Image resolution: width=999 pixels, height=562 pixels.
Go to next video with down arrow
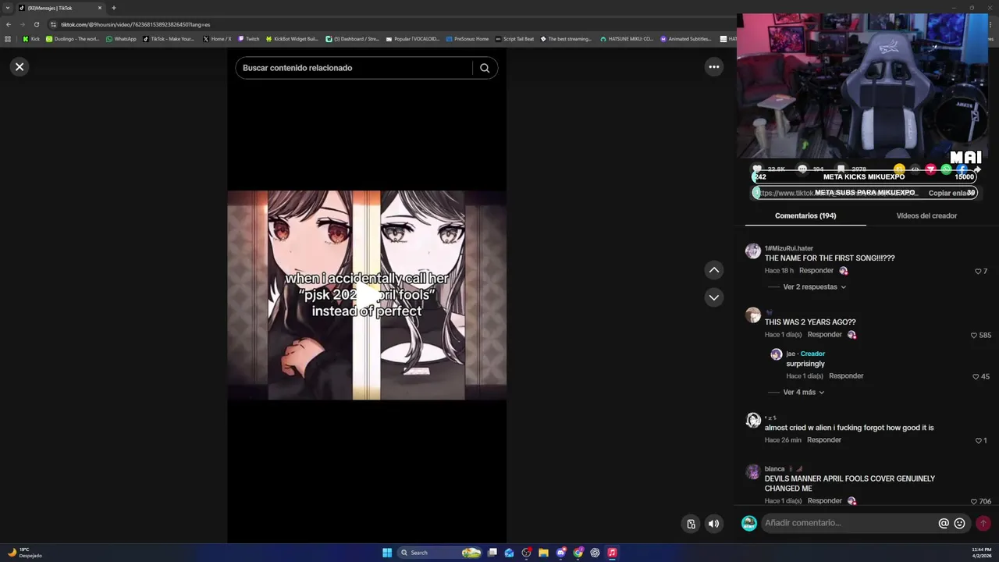(713, 297)
